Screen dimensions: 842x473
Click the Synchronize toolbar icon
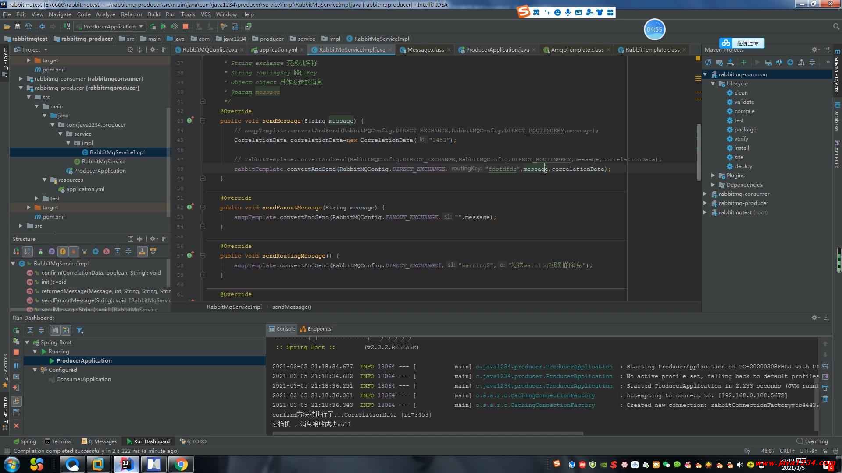[x=29, y=26]
